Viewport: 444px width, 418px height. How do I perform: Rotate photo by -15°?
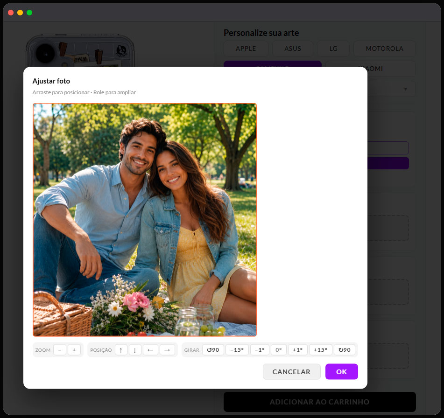click(237, 350)
